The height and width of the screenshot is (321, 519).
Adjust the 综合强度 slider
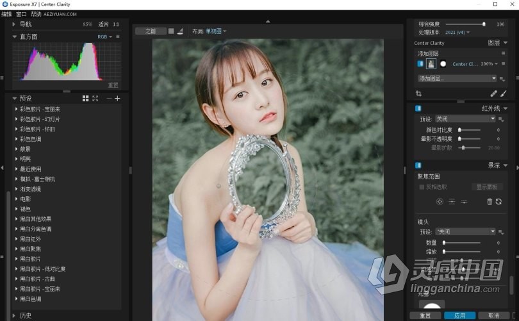click(465, 24)
